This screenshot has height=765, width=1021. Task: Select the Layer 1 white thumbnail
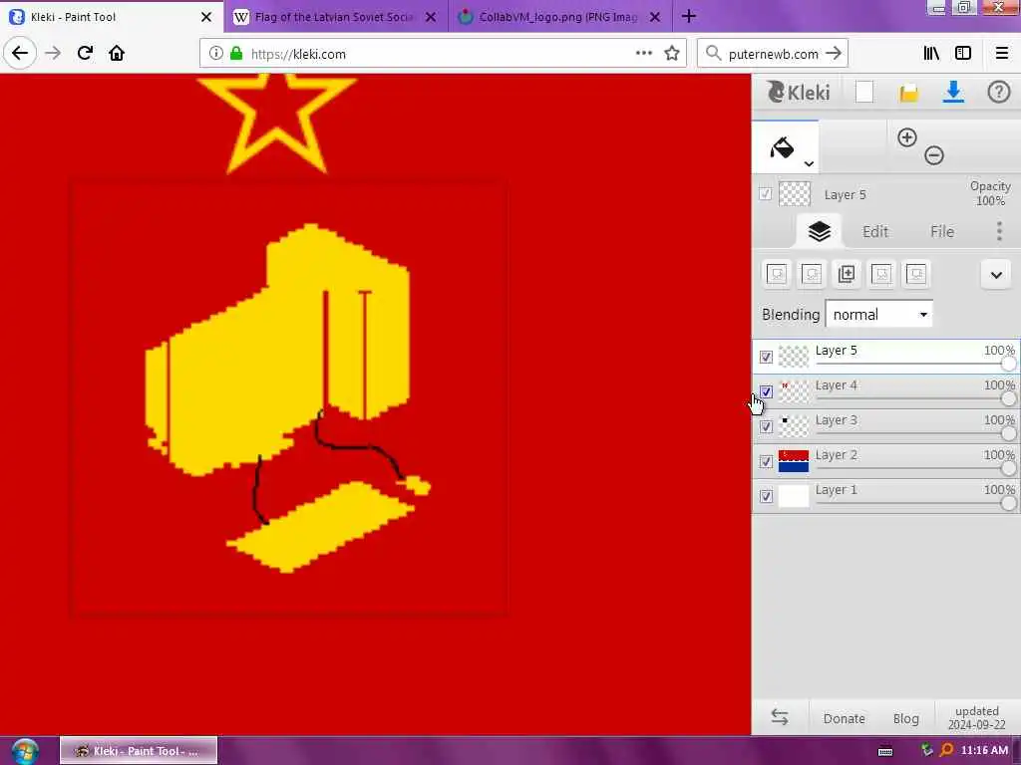click(x=793, y=496)
